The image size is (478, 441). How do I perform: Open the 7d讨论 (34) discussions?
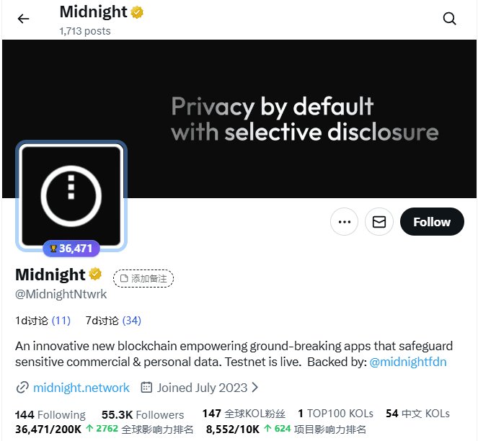click(x=113, y=320)
